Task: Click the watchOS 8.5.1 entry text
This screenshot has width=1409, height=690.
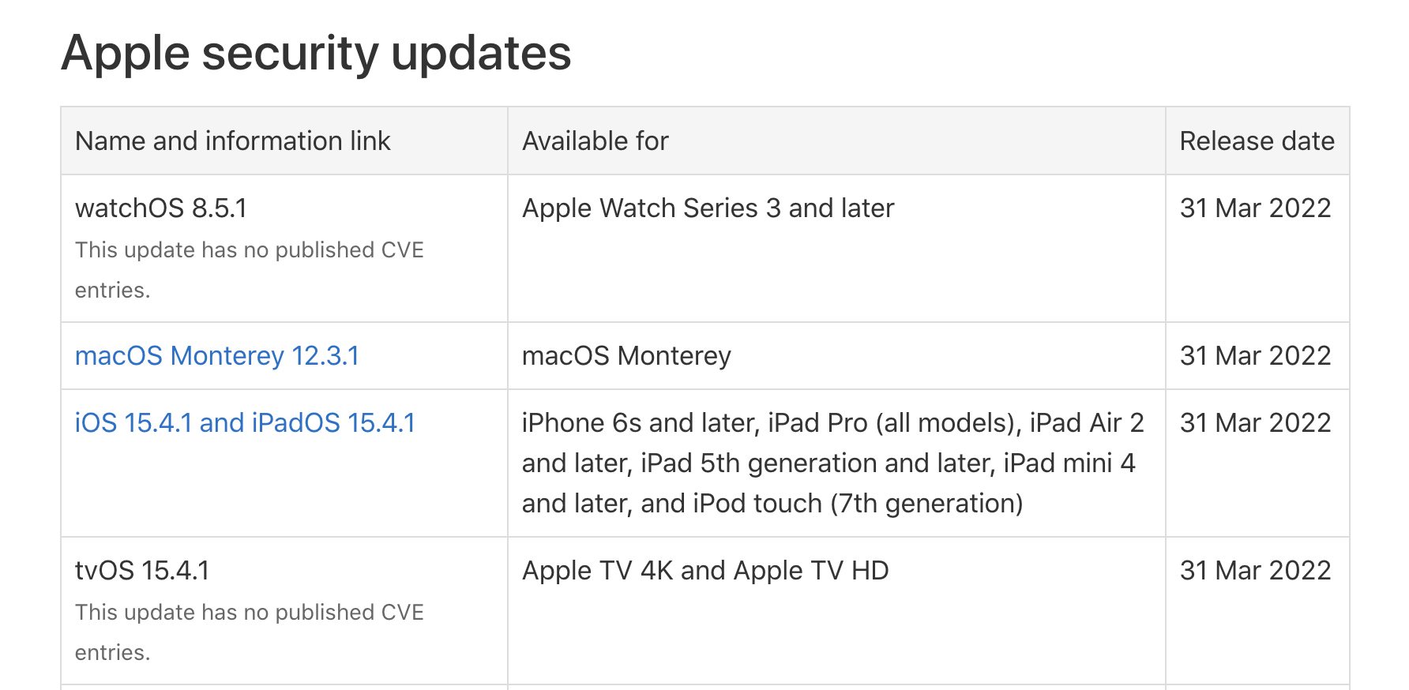Action: 161,208
